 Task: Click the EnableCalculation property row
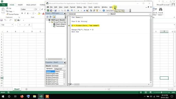(55, 80)
